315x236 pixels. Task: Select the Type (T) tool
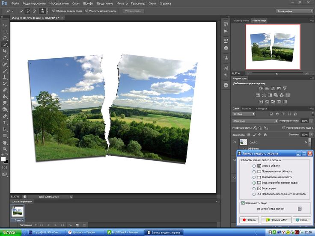5,122
